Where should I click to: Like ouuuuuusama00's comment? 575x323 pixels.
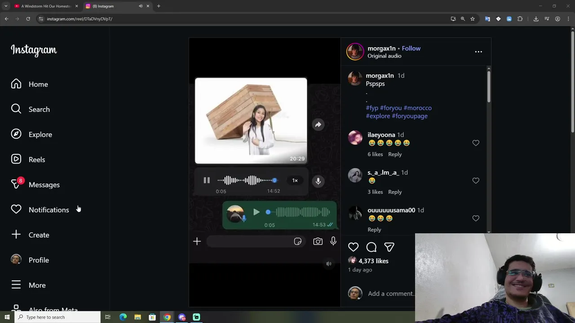[476, 218]
